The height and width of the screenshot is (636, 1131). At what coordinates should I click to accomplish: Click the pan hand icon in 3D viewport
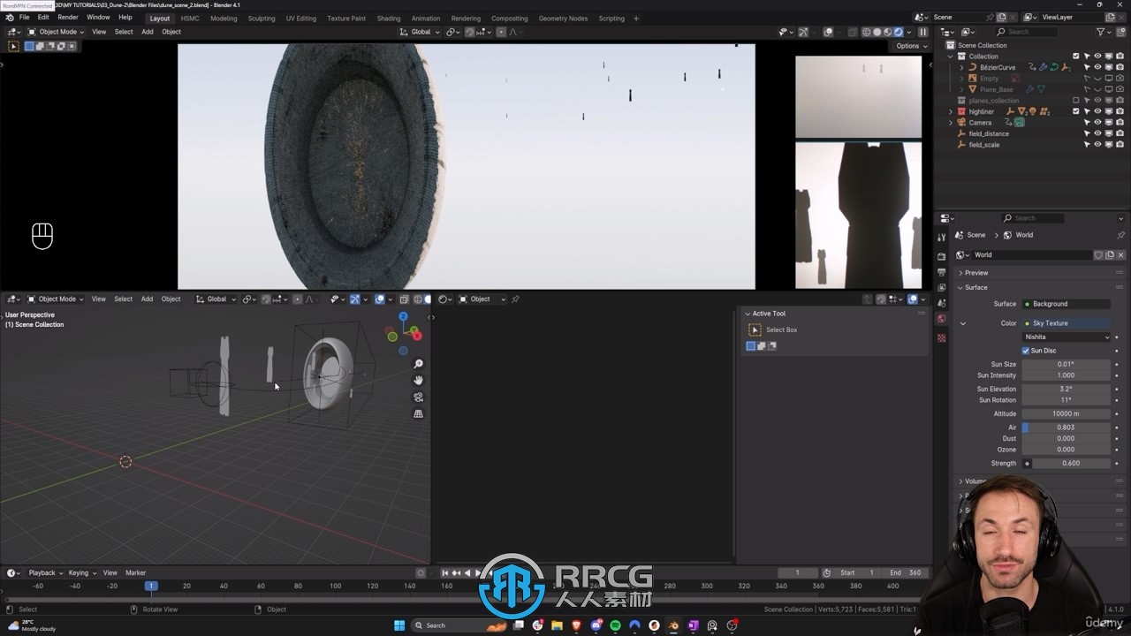point(418,381)
